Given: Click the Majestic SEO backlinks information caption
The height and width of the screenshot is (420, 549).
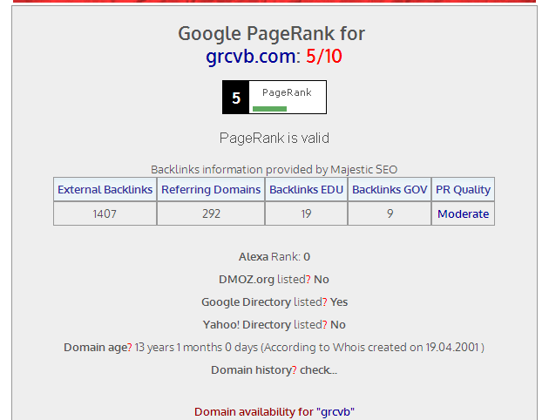Looking at the screenshot, I should click(x=274, y=170).
